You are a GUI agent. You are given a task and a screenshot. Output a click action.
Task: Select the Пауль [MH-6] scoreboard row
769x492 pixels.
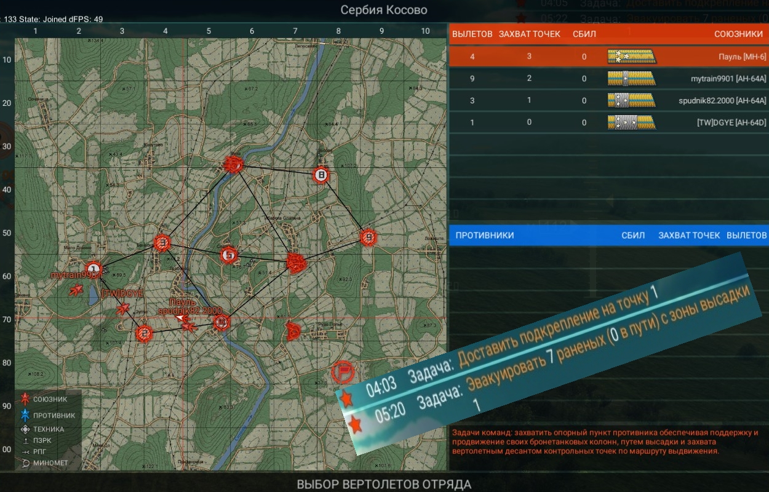(609, 57)
